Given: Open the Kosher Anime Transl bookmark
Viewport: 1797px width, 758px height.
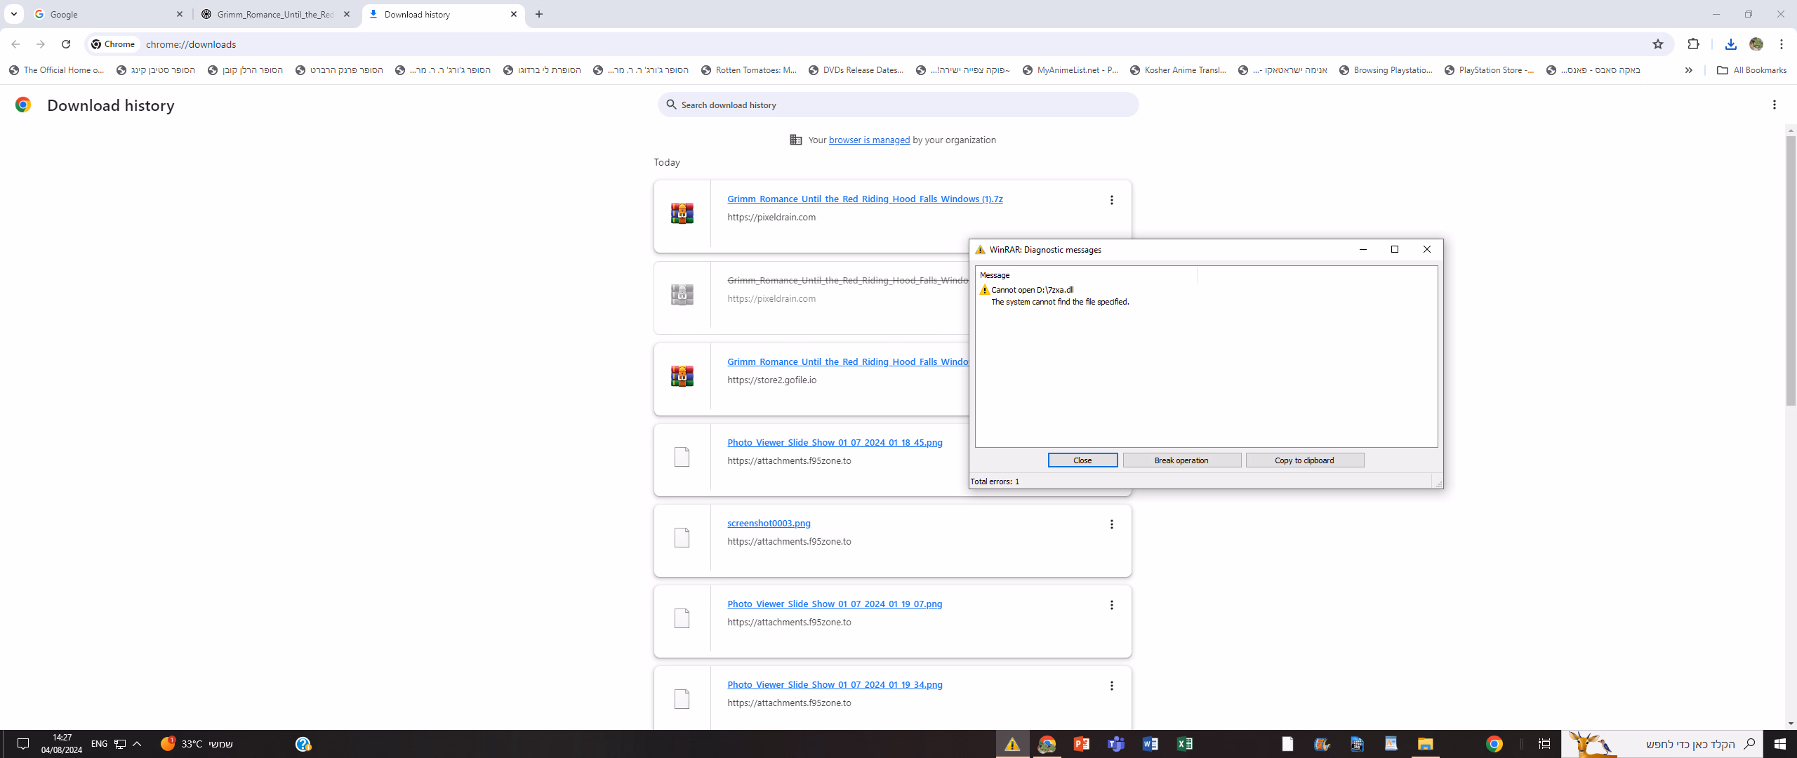Looking at the screenshot, I should (x=1178, y=70).
